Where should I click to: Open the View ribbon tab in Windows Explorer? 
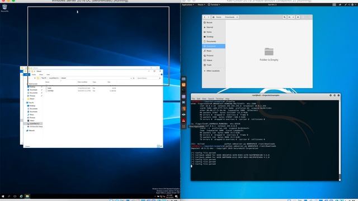point(48,74)
